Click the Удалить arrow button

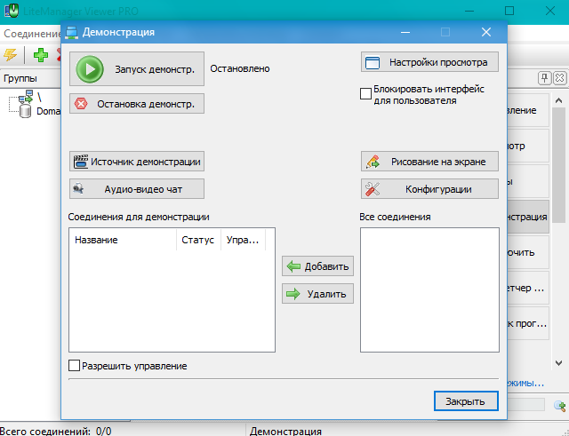(x=317, y=294)
